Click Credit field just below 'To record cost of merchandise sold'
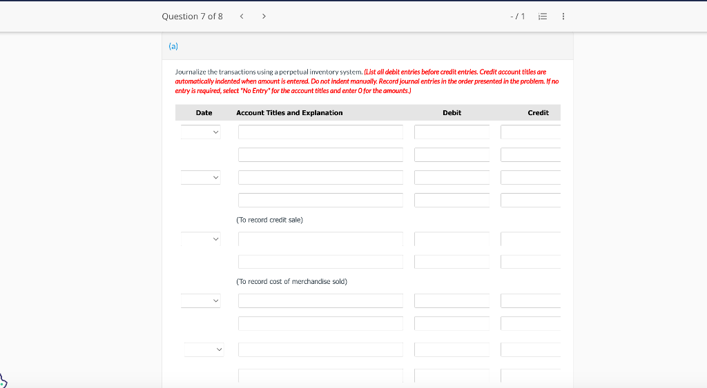 531,300
